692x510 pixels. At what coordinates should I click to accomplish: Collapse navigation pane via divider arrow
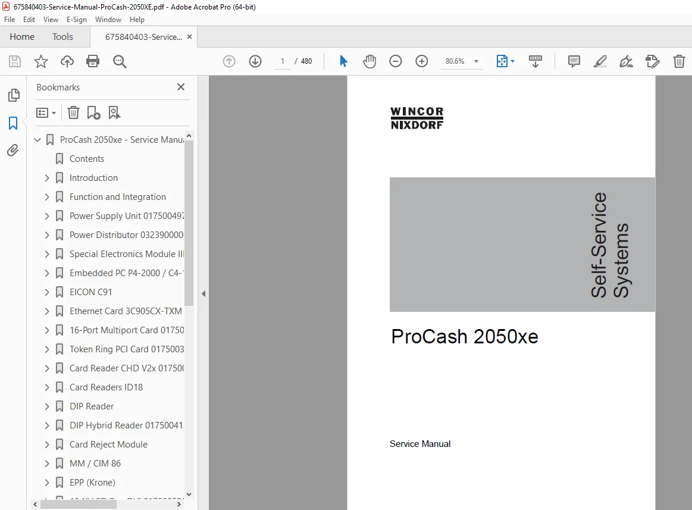pos(203,293)
